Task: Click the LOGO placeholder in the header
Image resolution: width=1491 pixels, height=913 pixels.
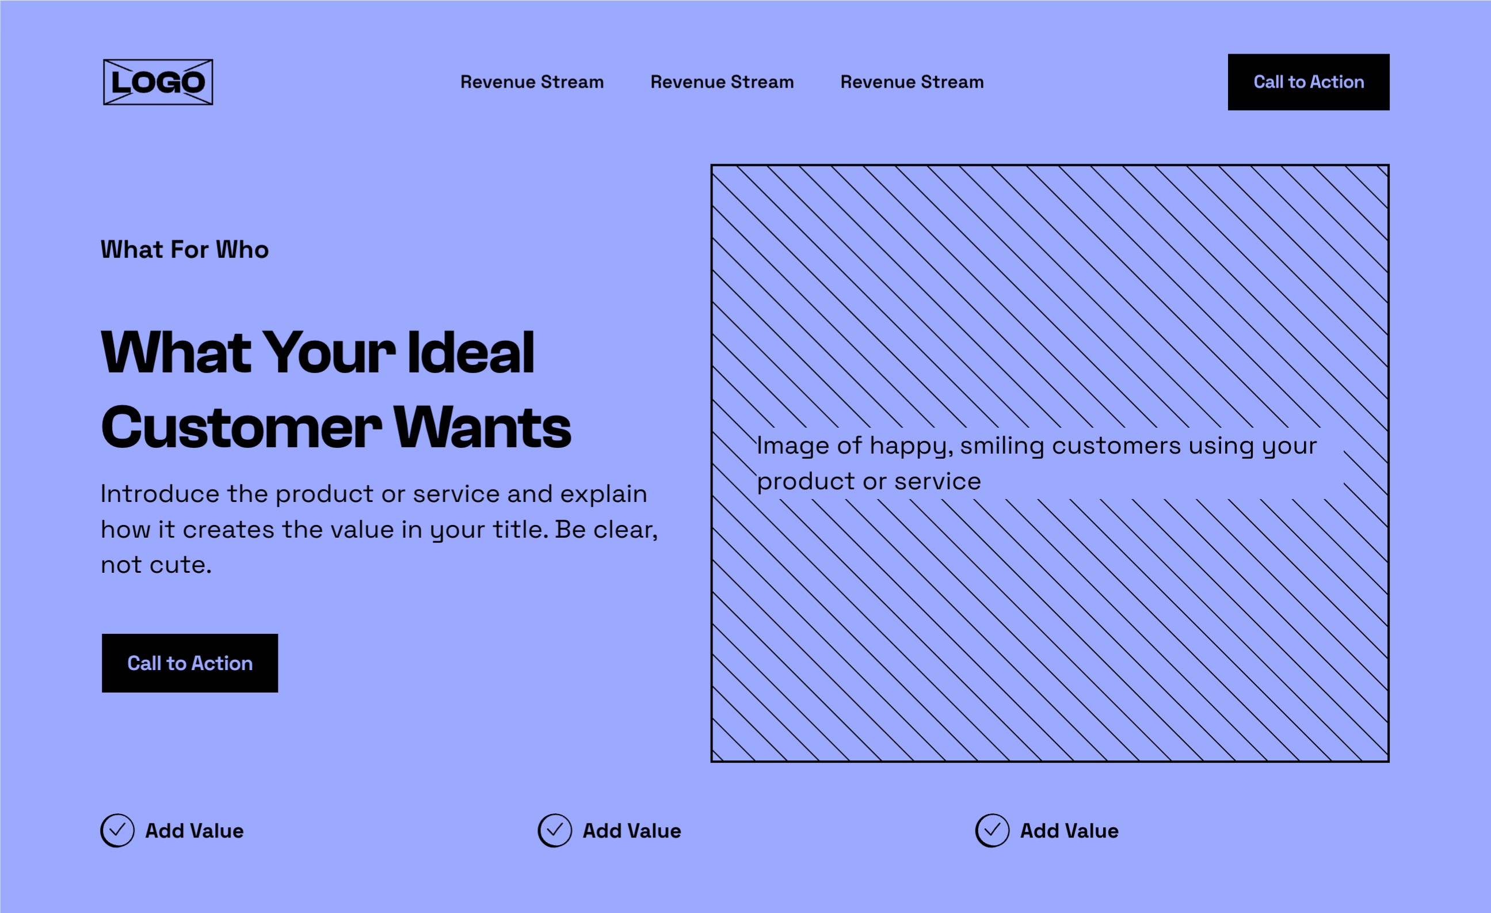Action: (158, 82)
